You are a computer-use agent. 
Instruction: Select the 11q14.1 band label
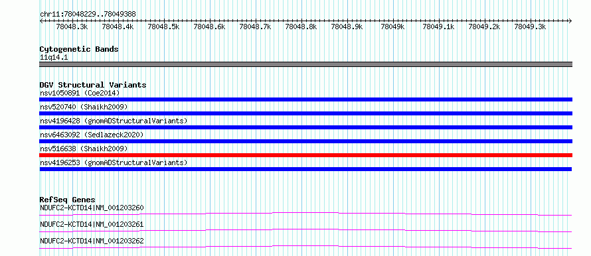pyautogui.click(x=54, y=58)
